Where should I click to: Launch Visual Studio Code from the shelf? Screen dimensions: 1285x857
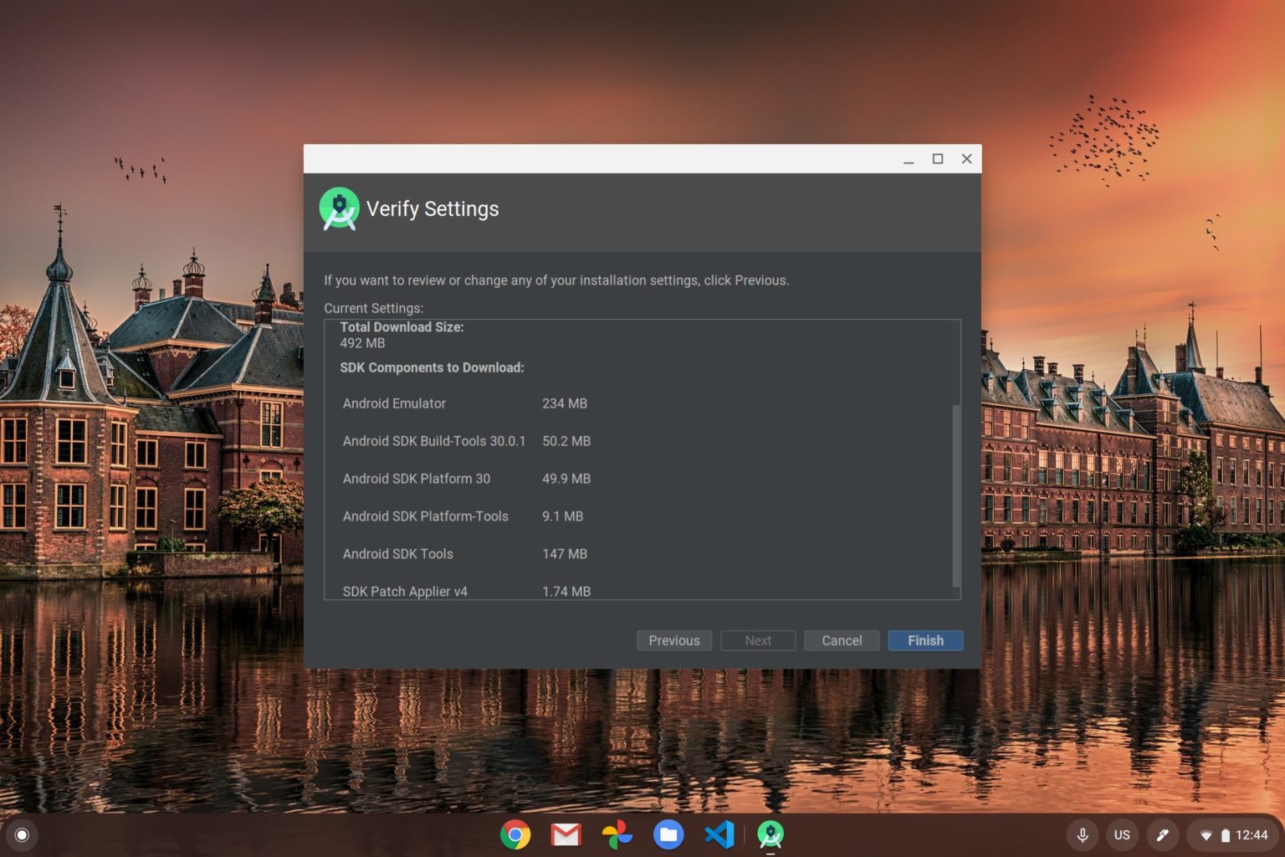pyautogui.click(x=719, y=834)
